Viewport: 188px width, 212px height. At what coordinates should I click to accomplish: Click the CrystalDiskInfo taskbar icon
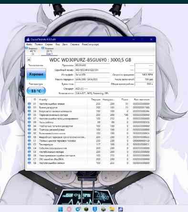(x=121, y=209)
